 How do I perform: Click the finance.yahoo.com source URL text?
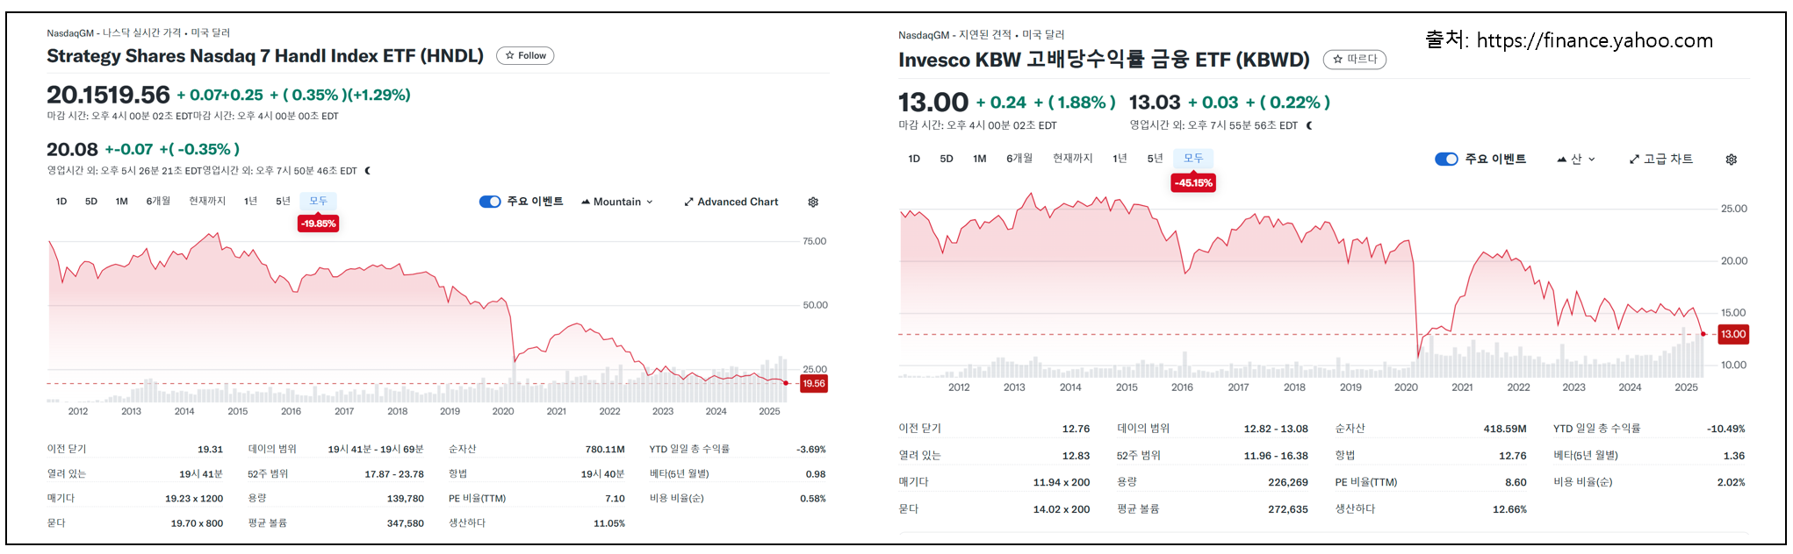[1595, 40]
